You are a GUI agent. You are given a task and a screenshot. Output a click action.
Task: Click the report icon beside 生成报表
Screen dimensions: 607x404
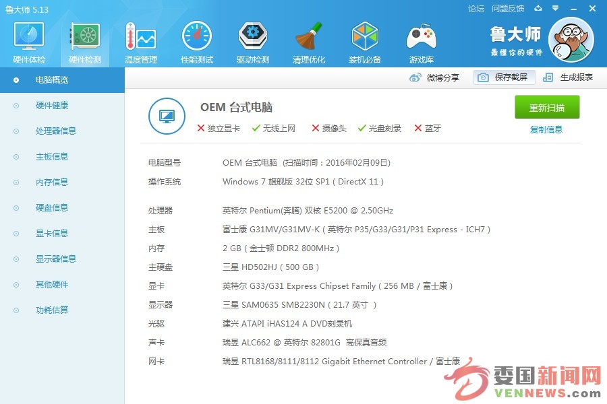(548, 77)
